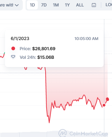Switch chart to 1Y range
Viewport: 112px width, 137px height.
click(x=67, y=5)
